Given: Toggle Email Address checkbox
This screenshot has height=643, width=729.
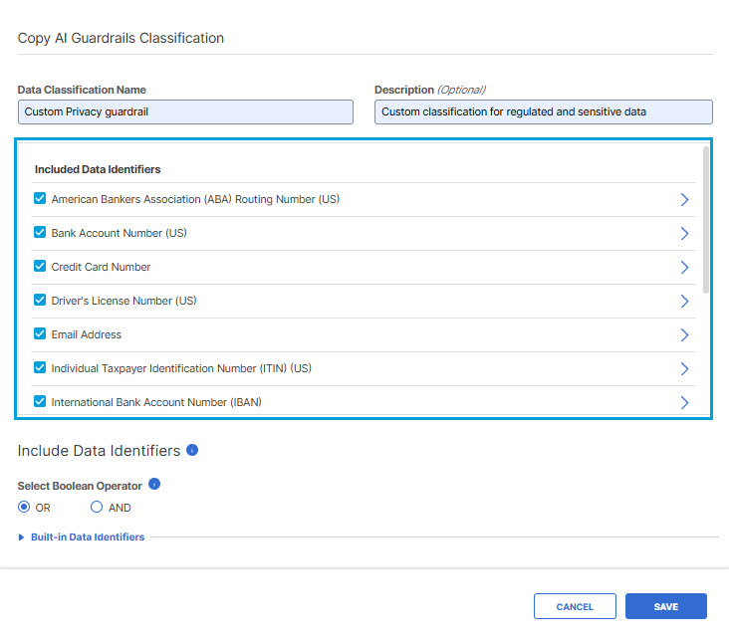Looking at the screenshot, I should (x=40, y=333).
